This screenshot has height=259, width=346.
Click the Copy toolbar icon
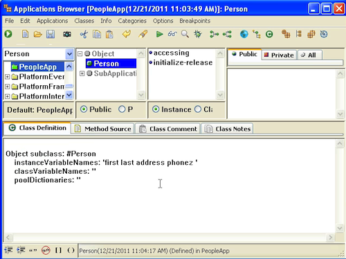tap(97, 35)
